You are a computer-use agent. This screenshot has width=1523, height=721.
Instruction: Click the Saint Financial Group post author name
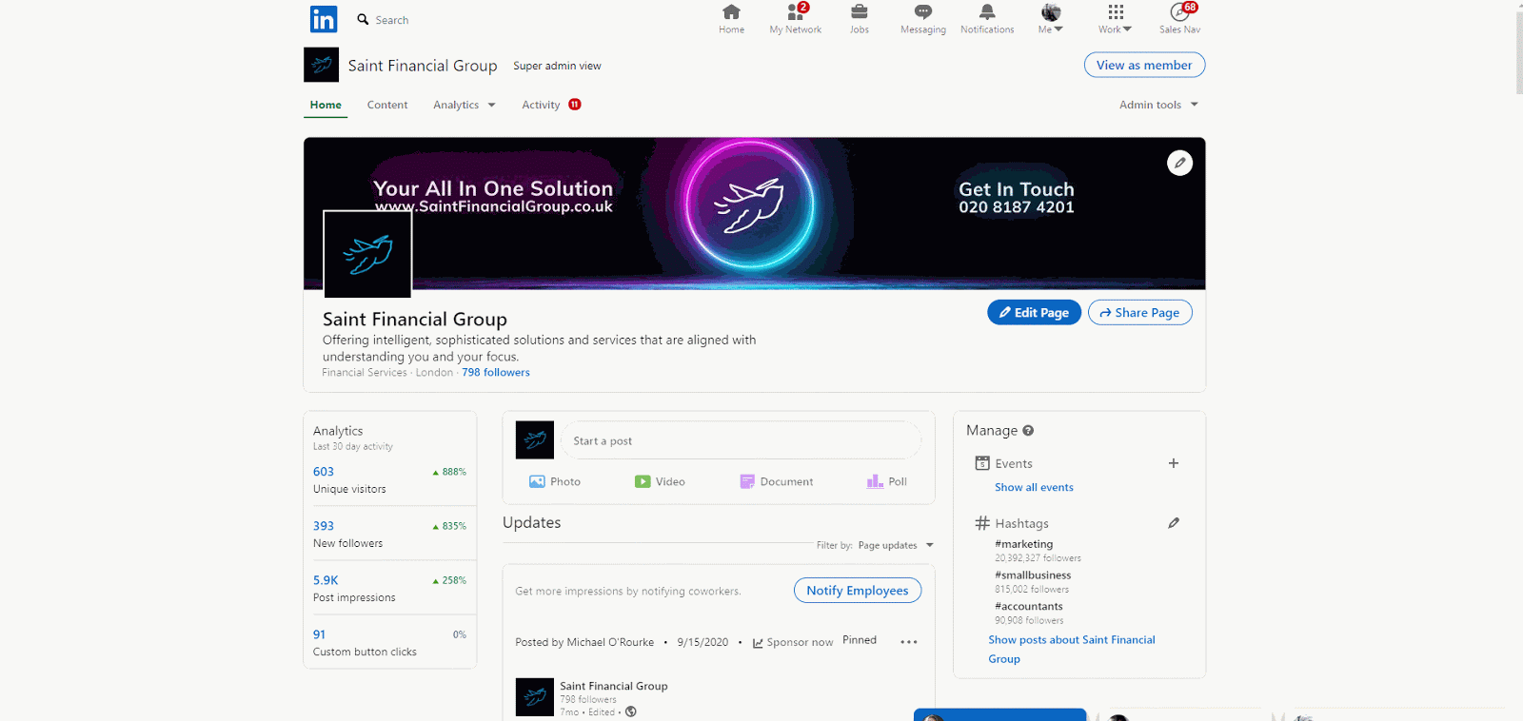pyautogui.click(x=614, y=686)
